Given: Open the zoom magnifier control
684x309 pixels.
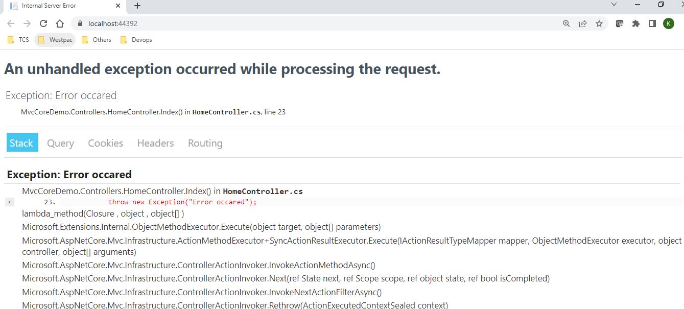Looking at the screenshot, I should pos(565,23).
